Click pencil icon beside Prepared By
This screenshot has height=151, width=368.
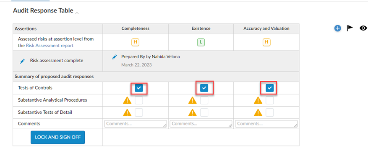tap(115, 57)
